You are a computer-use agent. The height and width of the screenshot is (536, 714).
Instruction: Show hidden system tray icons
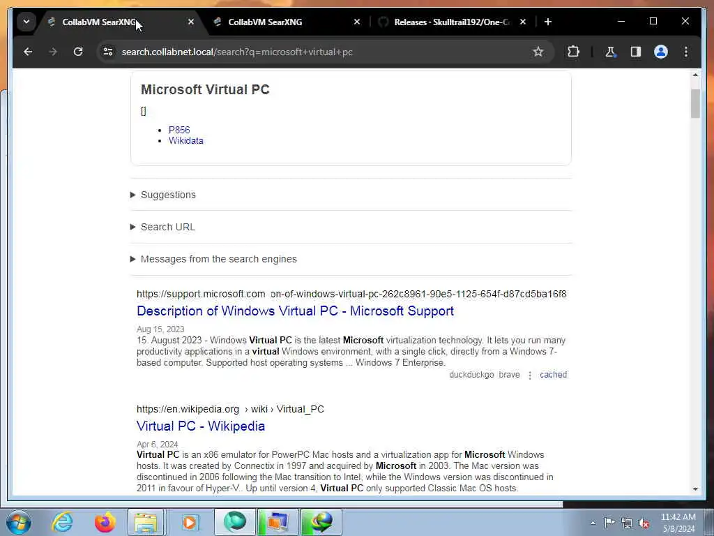coord(593,523)
